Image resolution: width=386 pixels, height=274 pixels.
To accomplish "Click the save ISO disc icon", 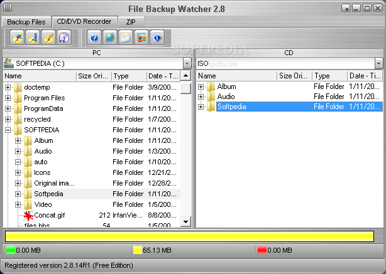I will [64, 38].
